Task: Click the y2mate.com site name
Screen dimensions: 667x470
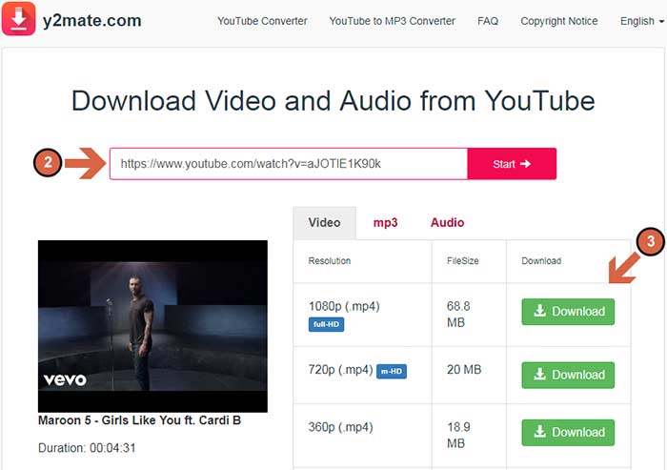Action: pyautogui.click(x=91, y=20)
